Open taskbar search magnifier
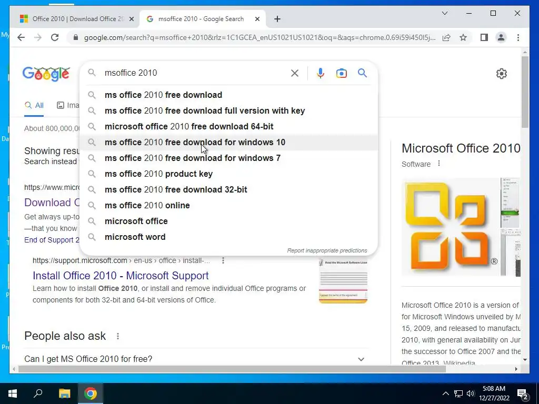Screen dimensions: 539x404 click(38, 393)
